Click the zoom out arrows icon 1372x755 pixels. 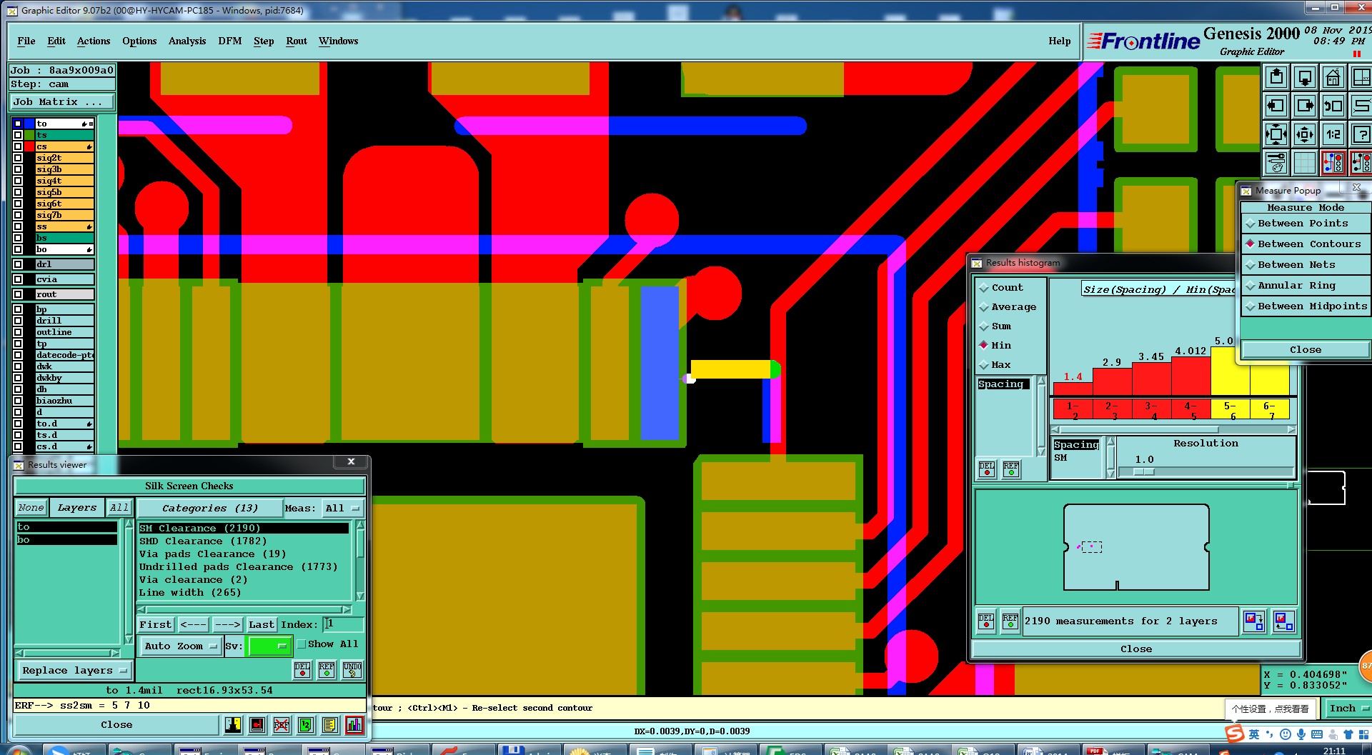tap(1305, 134)
